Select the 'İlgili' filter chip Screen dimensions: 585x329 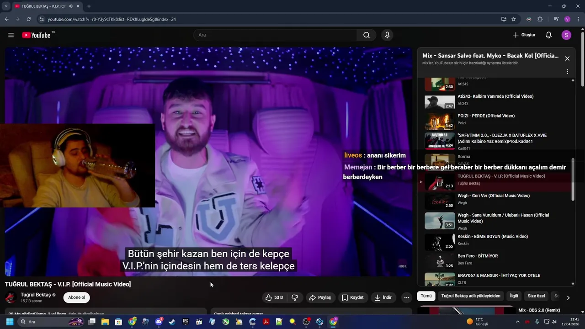(x=514, y=296)
